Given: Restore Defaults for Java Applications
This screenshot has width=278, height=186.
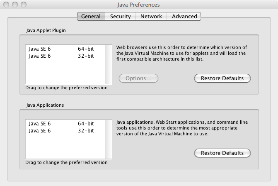Looking at the screenshot, I should pos(222,153).
